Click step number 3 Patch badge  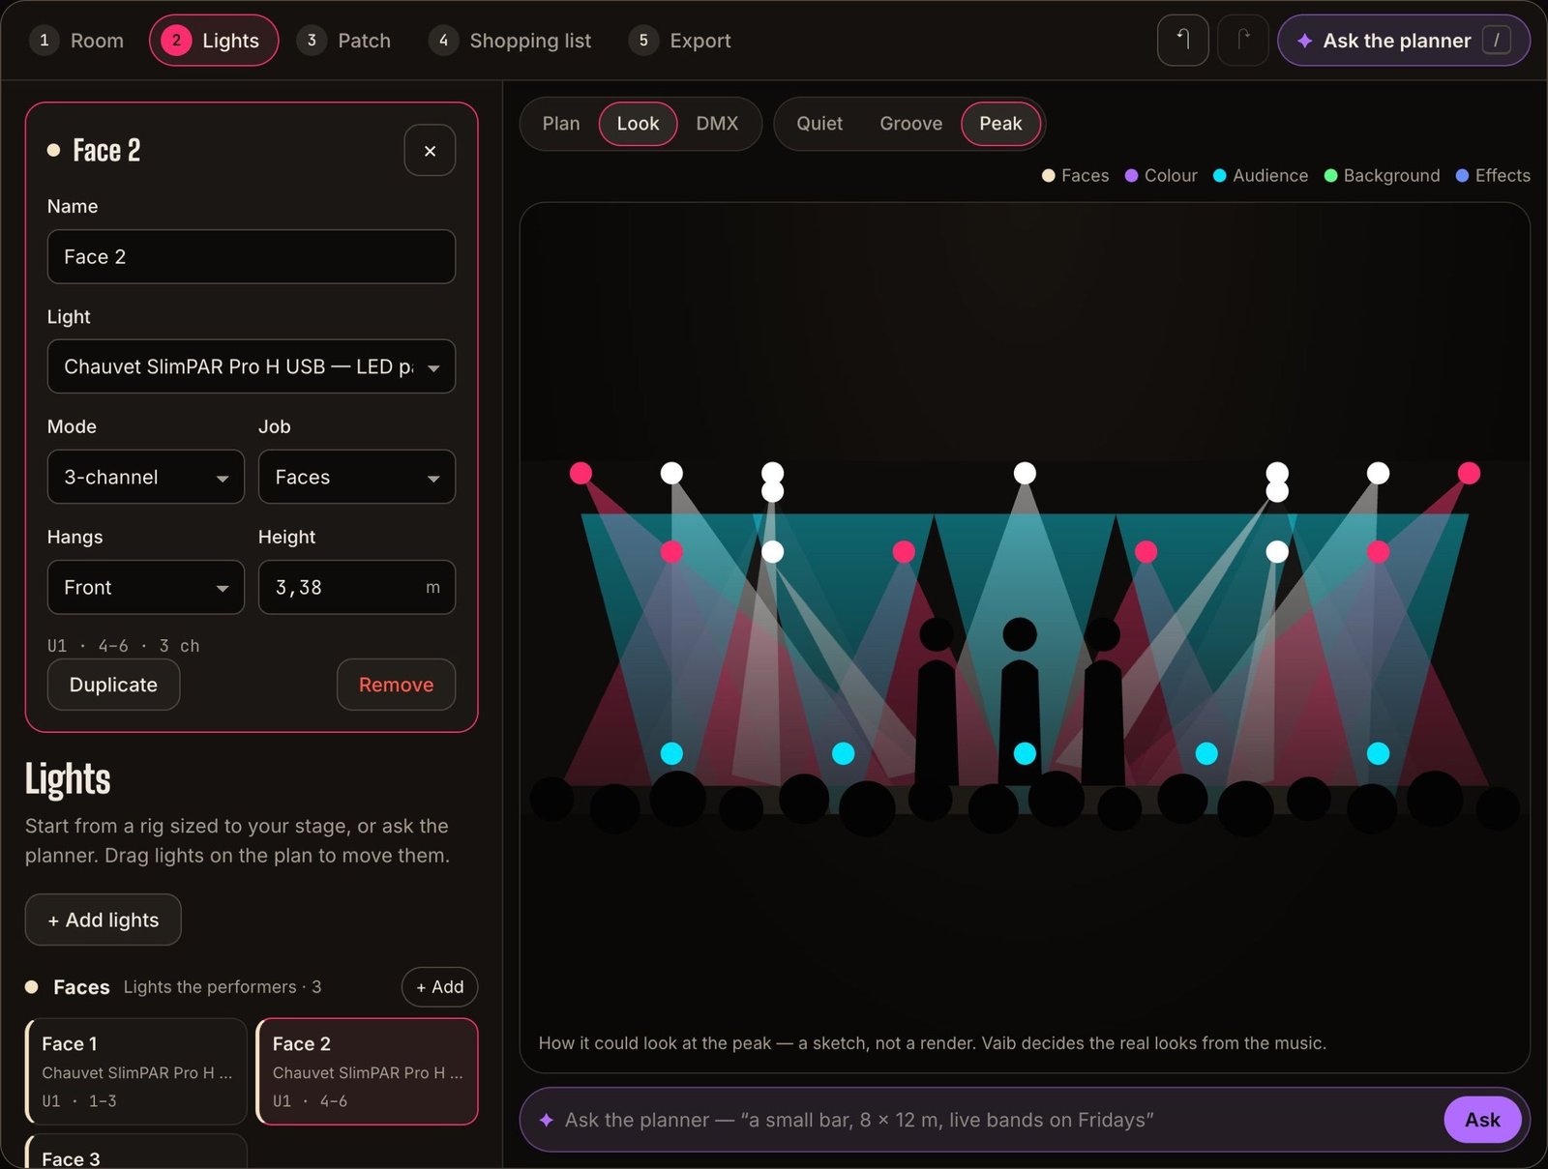pyautogui.click(x=311, y=41)
